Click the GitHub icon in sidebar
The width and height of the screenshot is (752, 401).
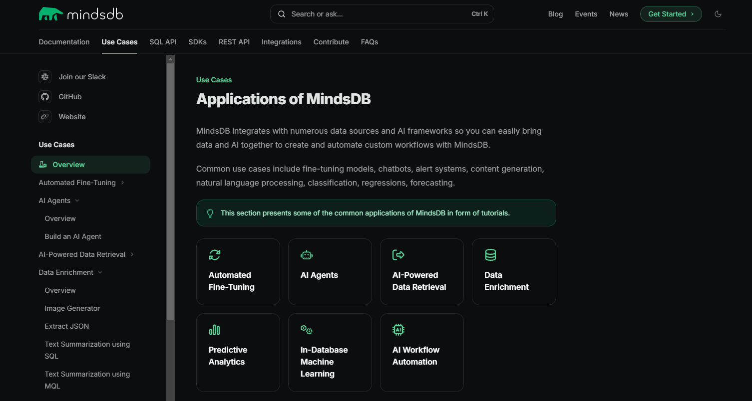coord(45,97)
